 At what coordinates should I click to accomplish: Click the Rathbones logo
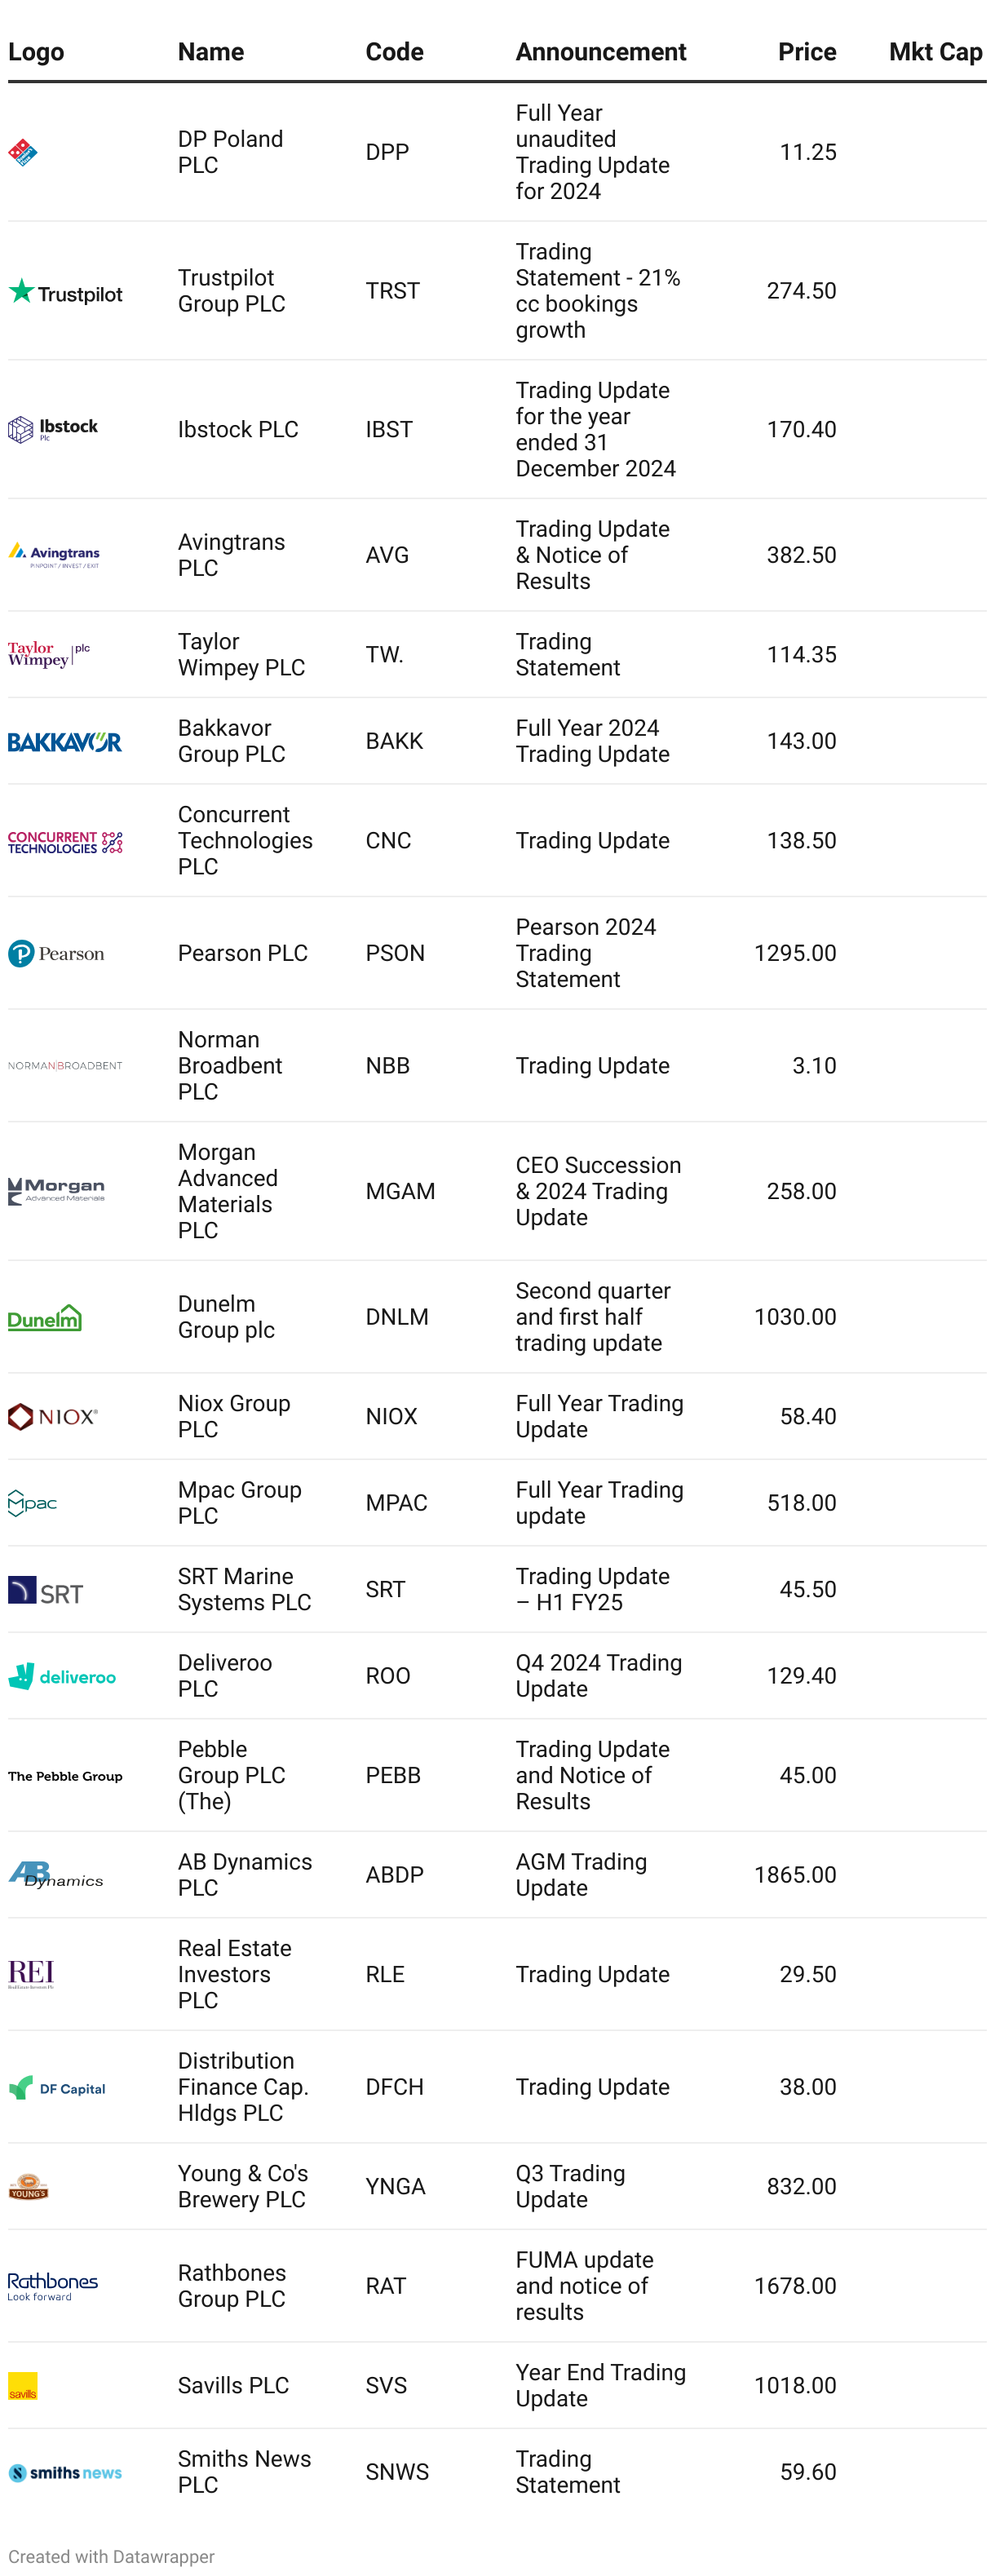(53, 2286)
